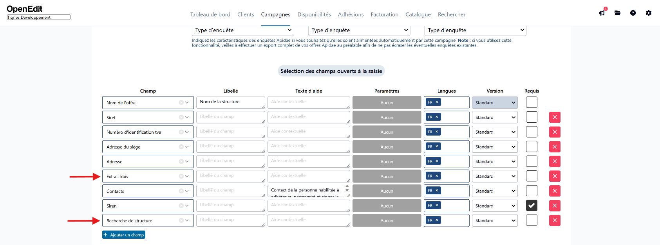Open the settings gear icon
This screenshot has width=660, height=245.
pyautogui.click(x=649, y=13)
